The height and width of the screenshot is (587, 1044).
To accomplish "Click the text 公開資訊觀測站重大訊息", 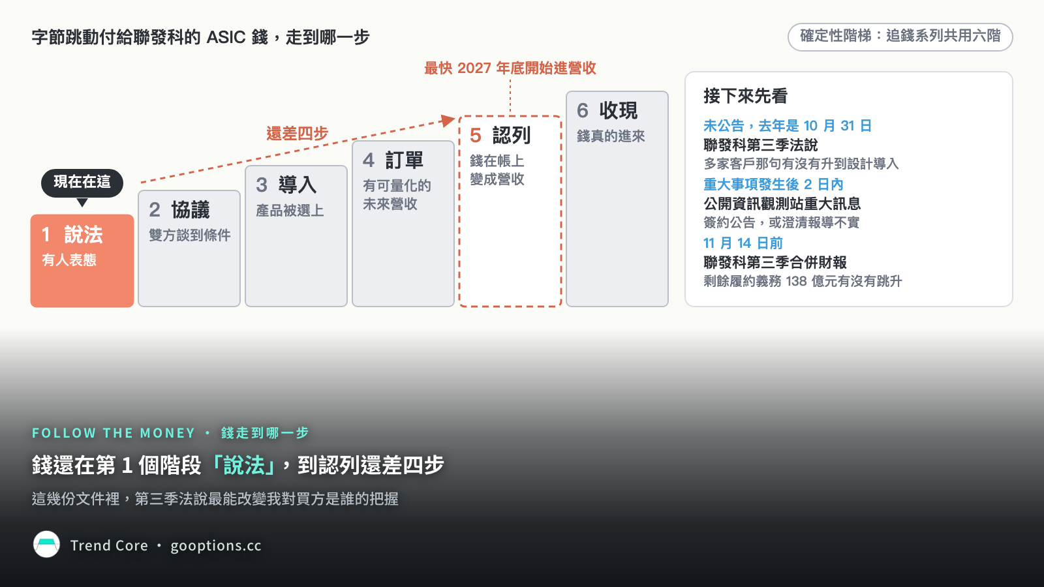I will pos(782,203).
